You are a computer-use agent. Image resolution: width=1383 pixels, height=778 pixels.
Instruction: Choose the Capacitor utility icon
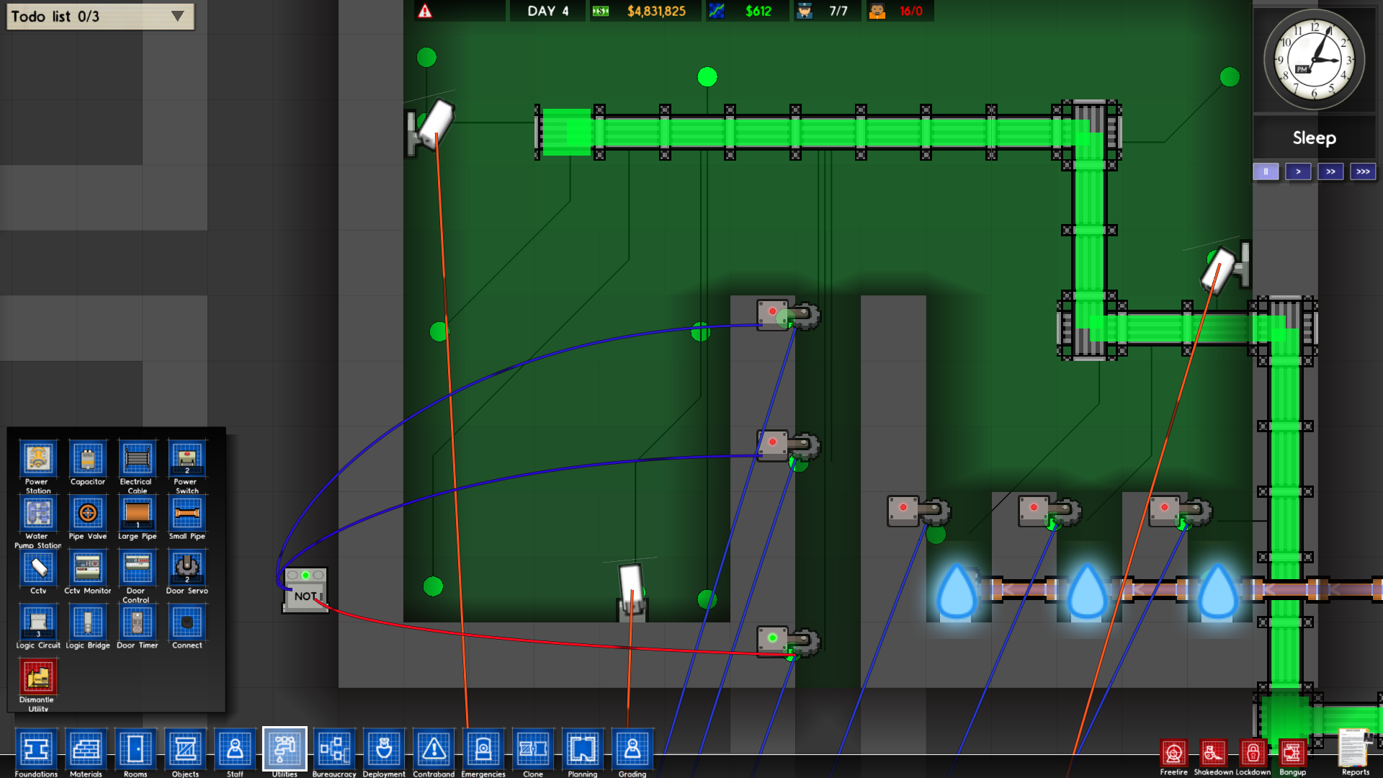coord(87,458)
